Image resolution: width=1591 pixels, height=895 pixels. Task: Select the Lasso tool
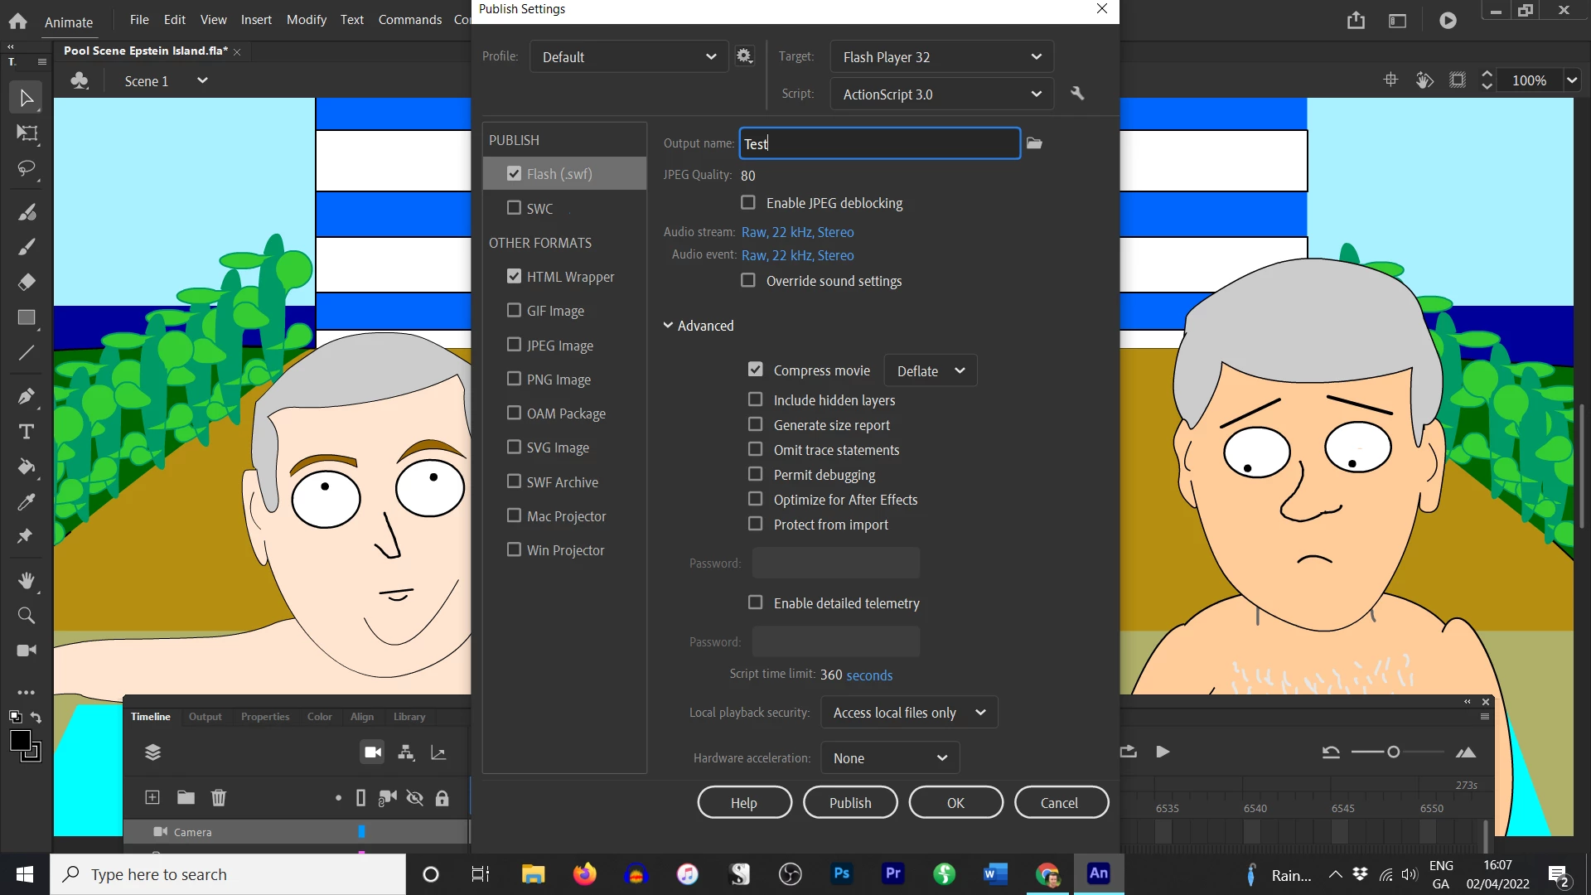click(x=27, y=169)
